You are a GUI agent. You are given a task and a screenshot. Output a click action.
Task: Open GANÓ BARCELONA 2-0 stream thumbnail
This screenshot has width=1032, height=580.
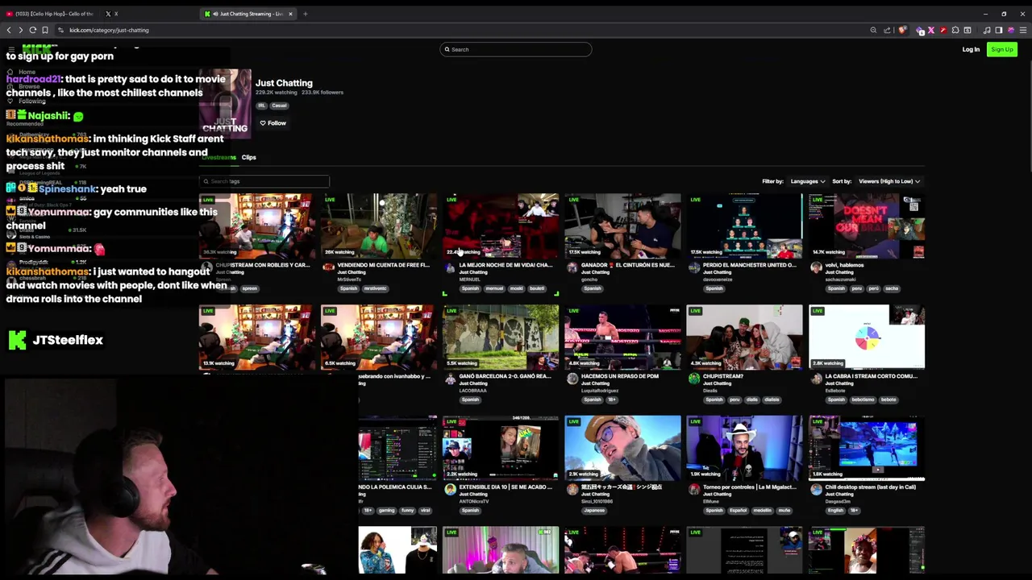click(500, 337)
